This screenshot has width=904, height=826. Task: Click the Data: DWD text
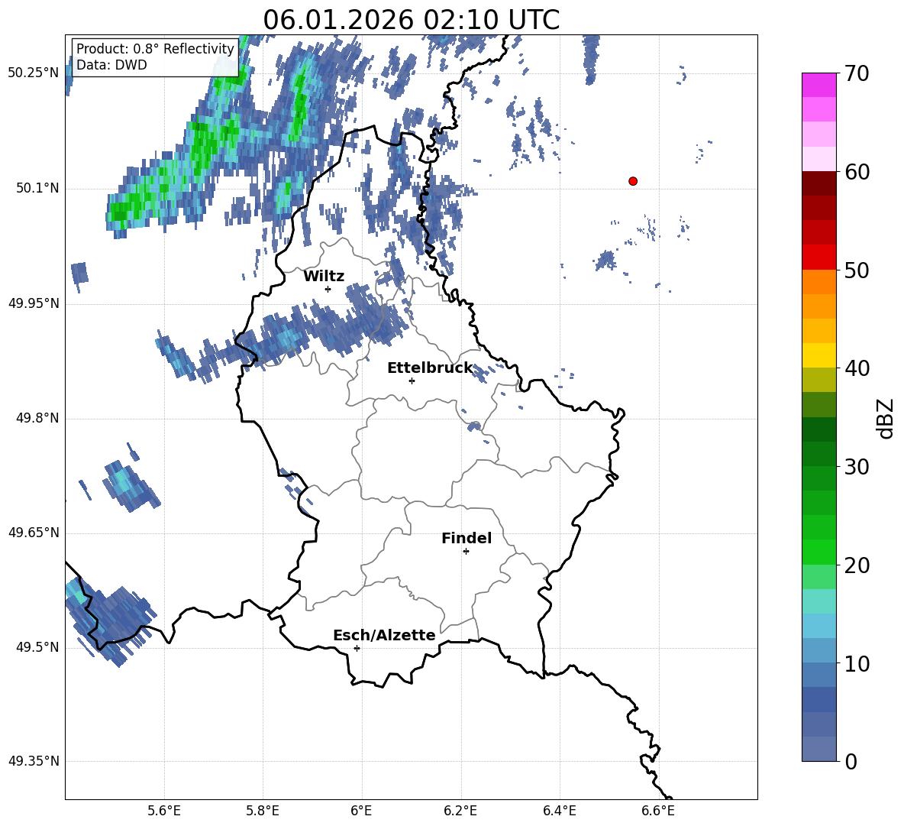click(111, 65)
